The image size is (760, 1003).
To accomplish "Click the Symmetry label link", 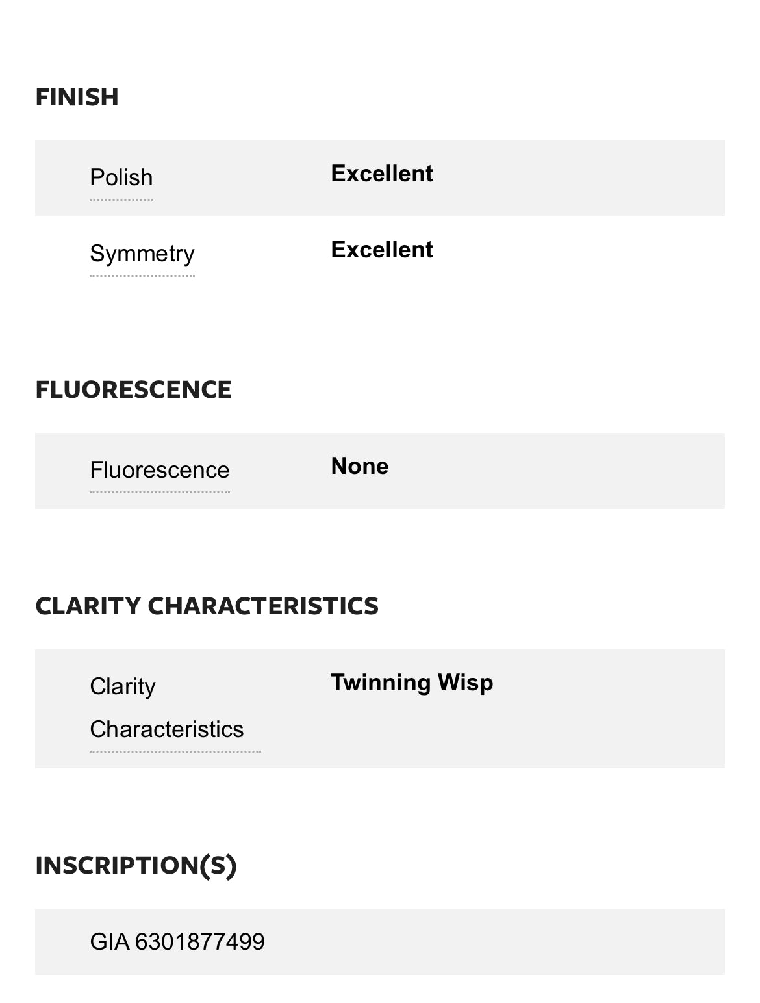I will pos(142,254).
